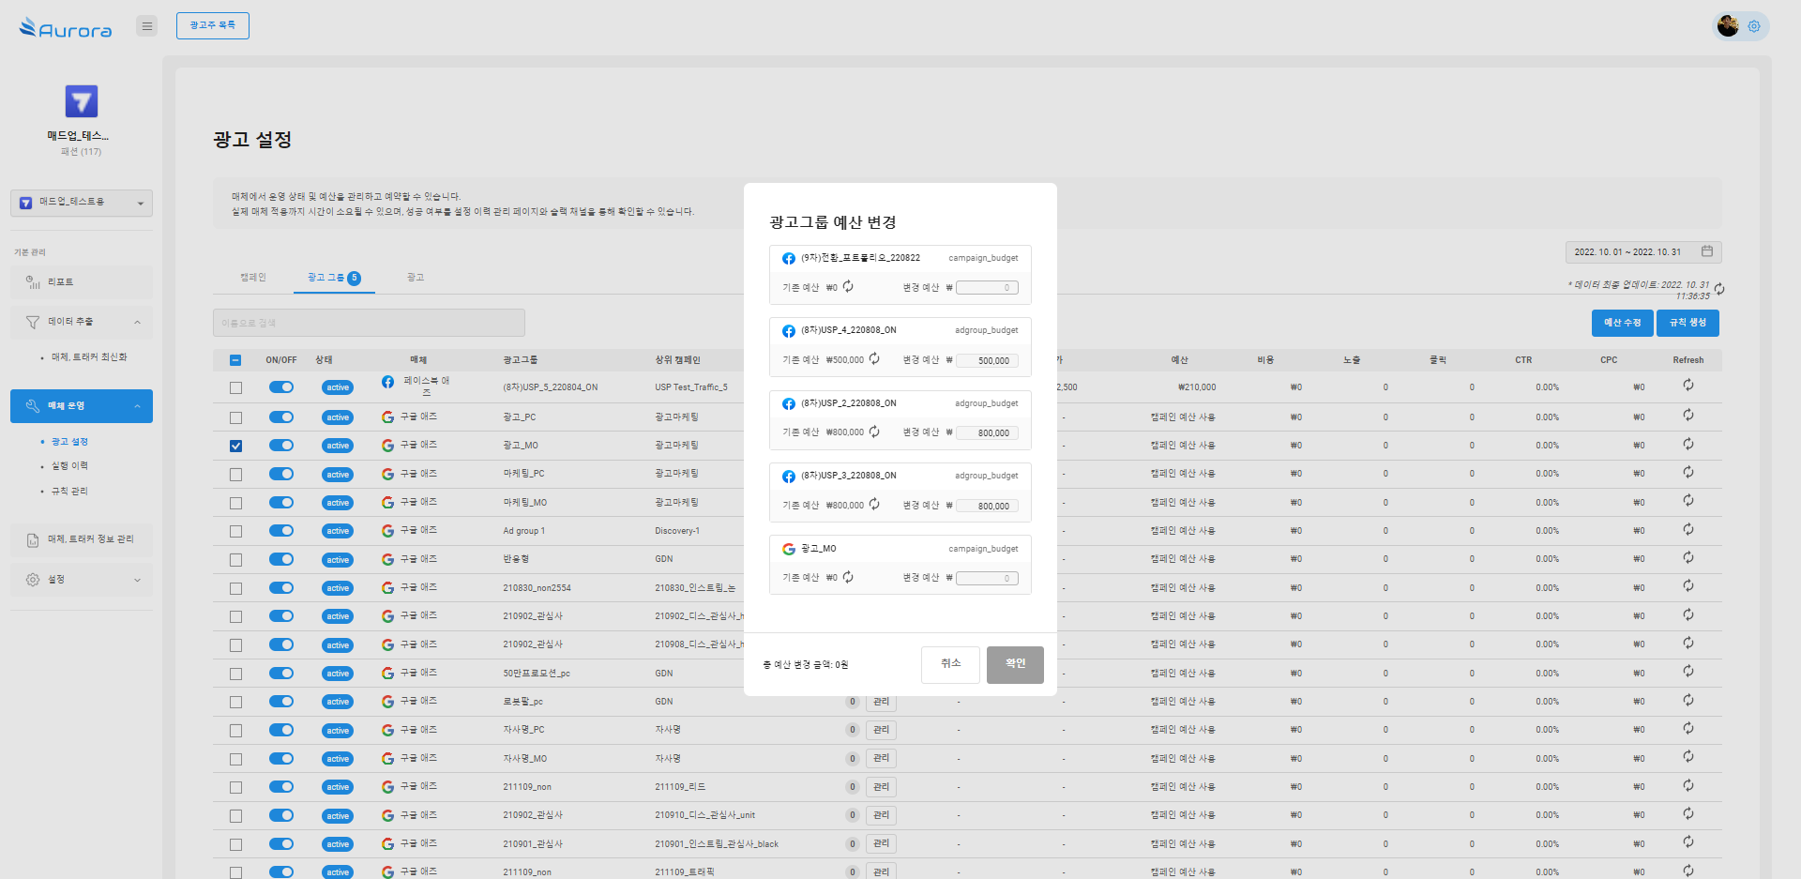Viewport: 1801px width, 879px height.
Task: Toggle ON/OFF switch for 마케팅_PC row
Action: pyautogui.click(x=281, y=474)
